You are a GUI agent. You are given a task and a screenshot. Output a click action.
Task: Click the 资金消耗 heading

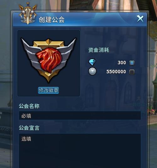point(99,50)
